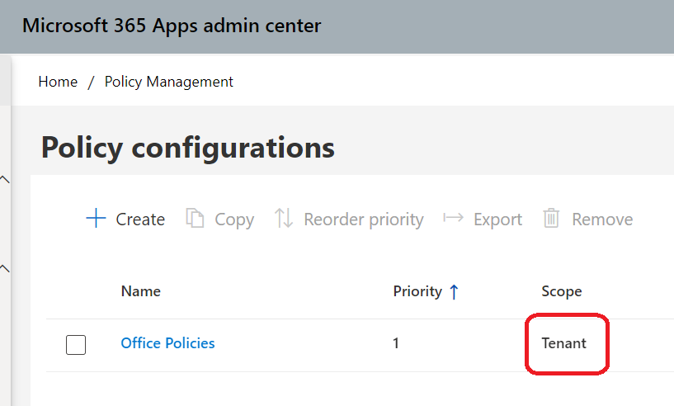Screen dimensions: 674x406
Task: Go to Home in the breadcrumb
Action: 58,82
